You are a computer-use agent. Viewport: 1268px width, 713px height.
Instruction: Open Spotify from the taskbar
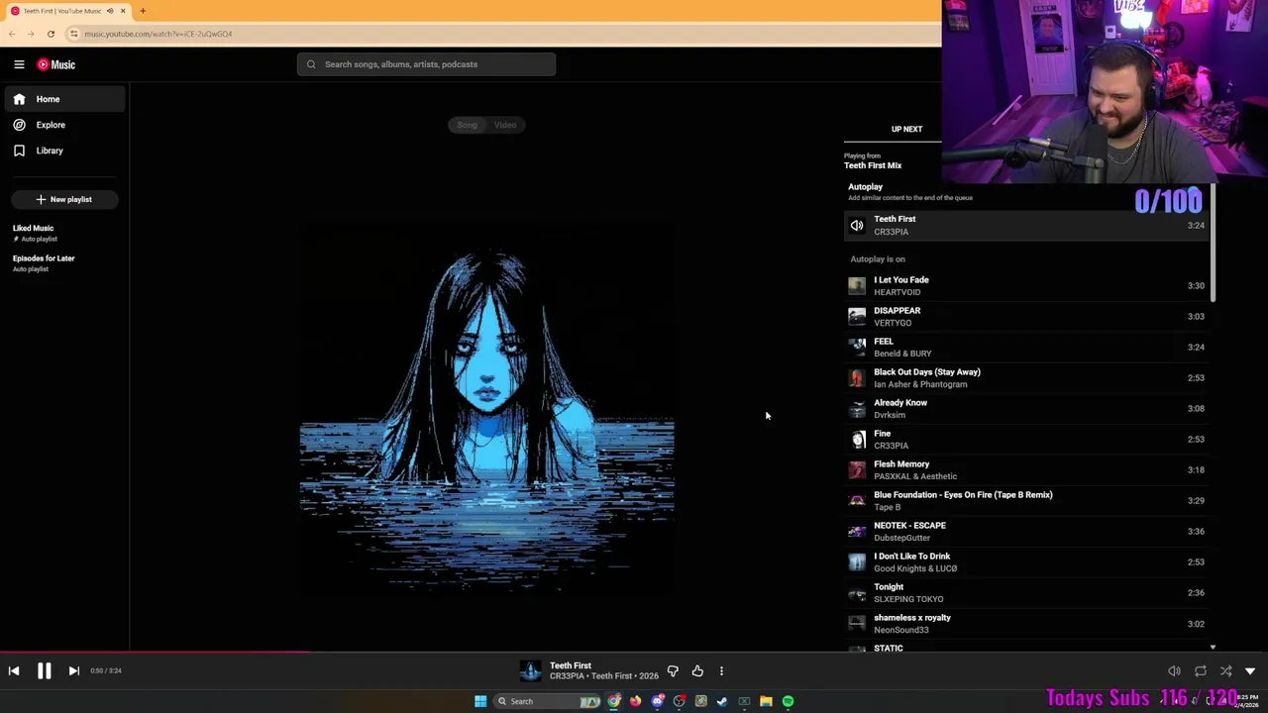788,701
